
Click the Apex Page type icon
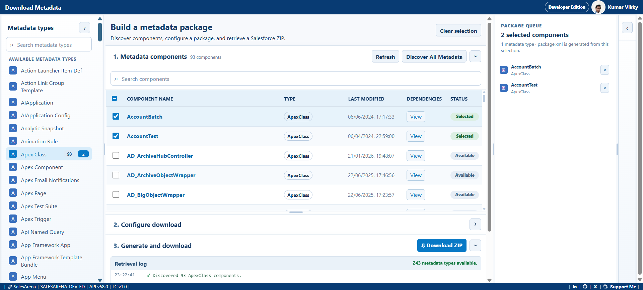[13, 193]
